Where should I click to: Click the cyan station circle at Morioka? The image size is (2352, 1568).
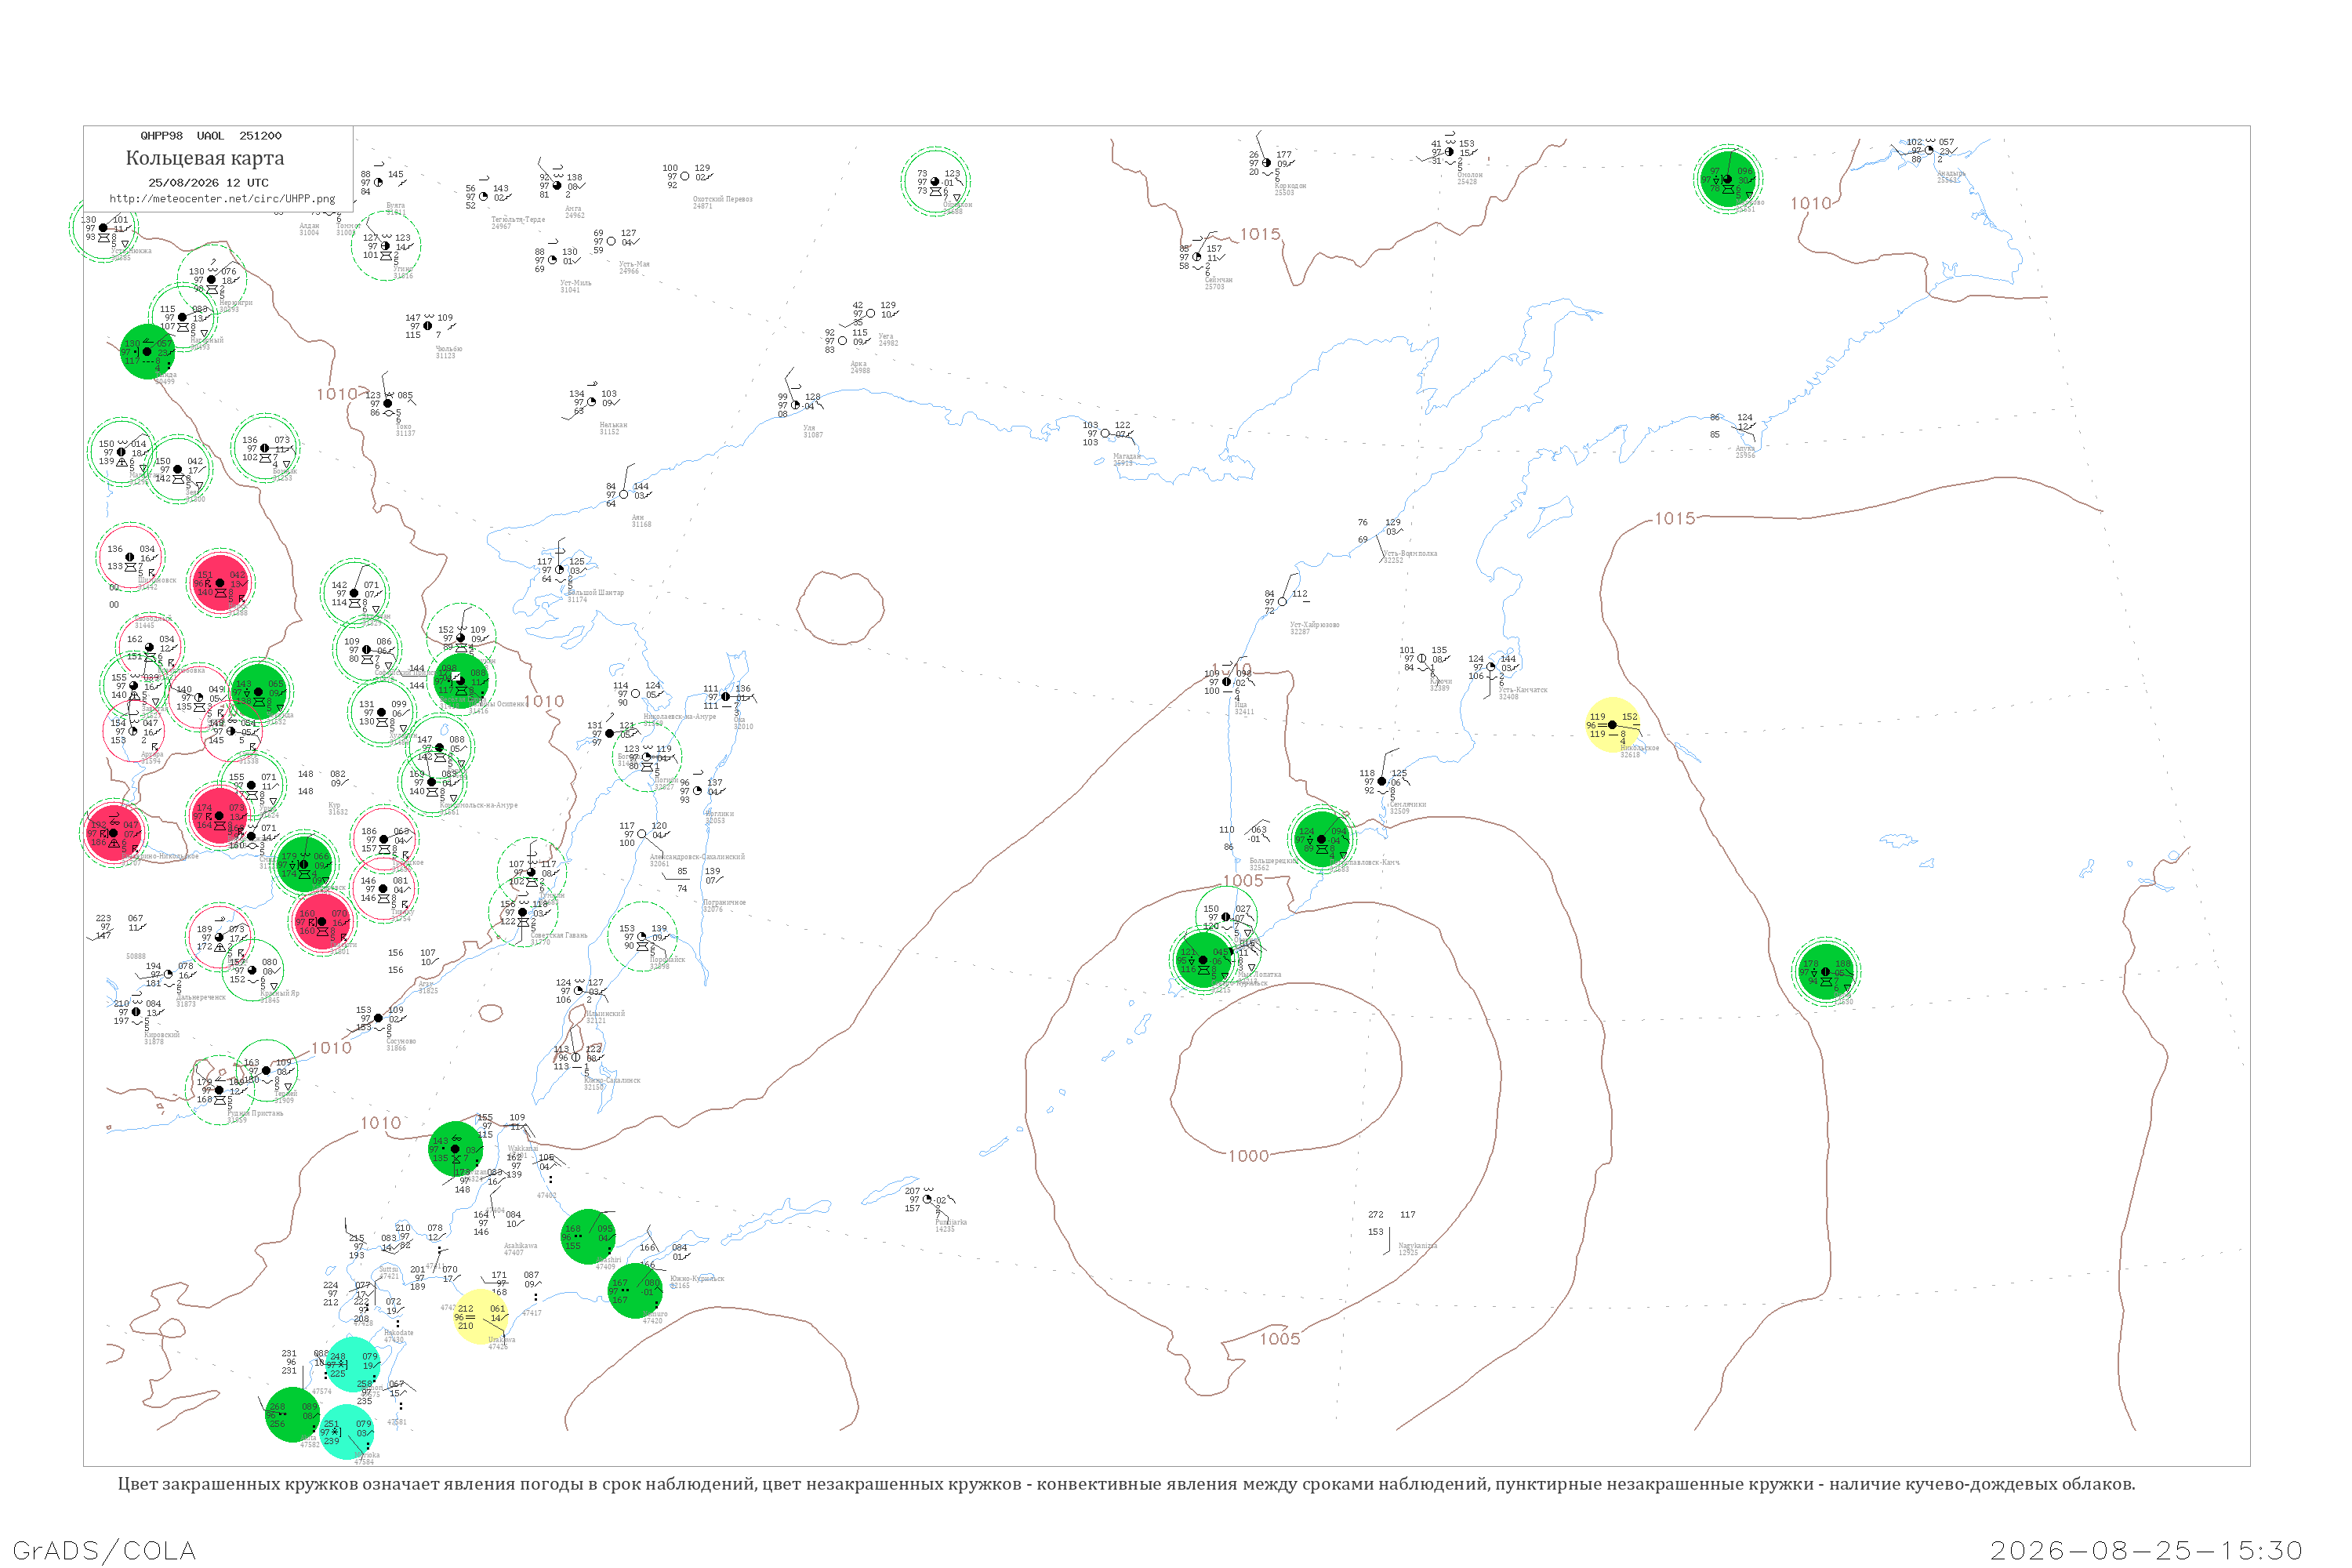coord(346,1432)
